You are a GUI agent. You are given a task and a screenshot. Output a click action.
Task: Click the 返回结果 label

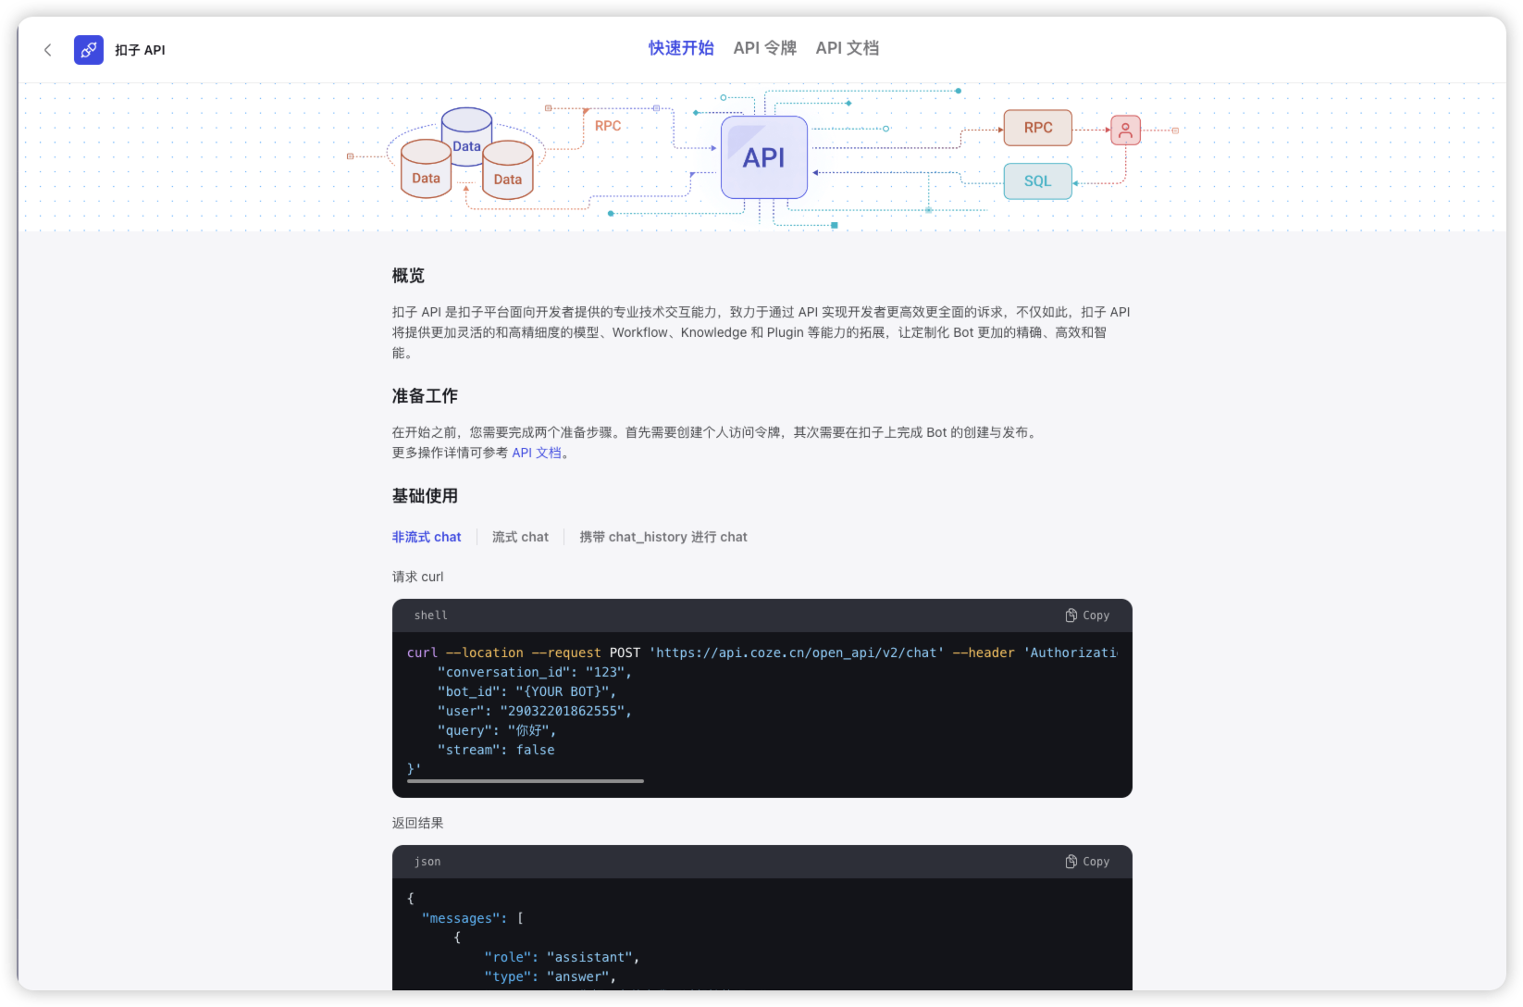[x=418, y=823]
